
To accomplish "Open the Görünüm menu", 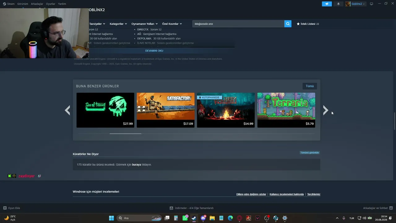I will (23, 4).
